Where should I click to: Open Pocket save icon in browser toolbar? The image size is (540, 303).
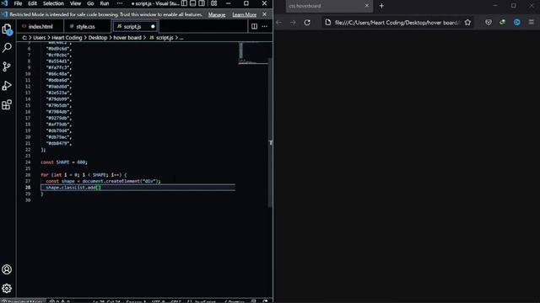pyautogui.click(x=489, y=23)
